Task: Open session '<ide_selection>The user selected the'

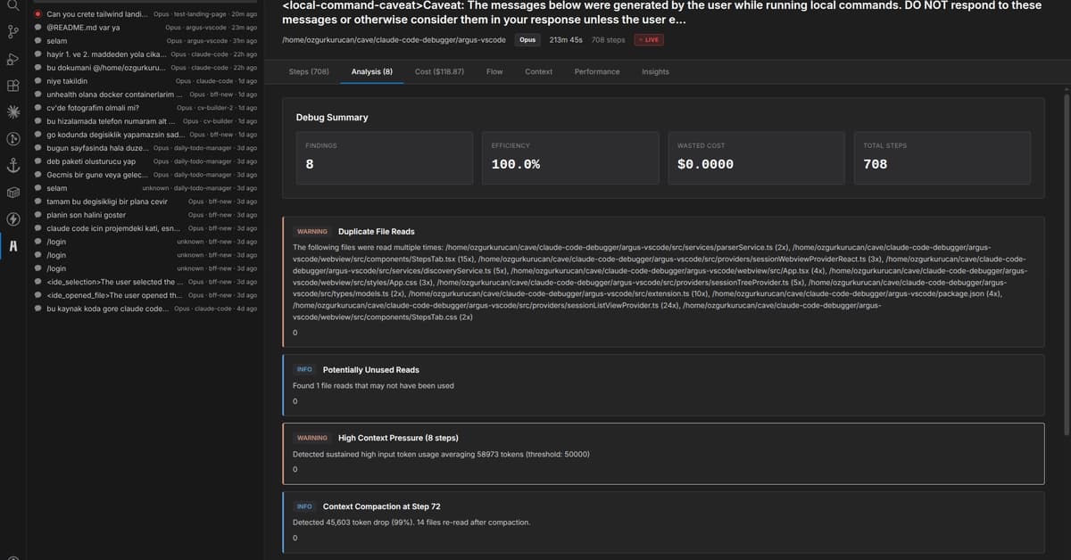Action: point(145,282)
